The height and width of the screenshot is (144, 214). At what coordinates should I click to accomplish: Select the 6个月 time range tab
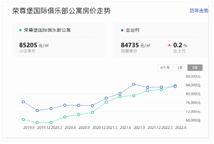pos(165,68)
